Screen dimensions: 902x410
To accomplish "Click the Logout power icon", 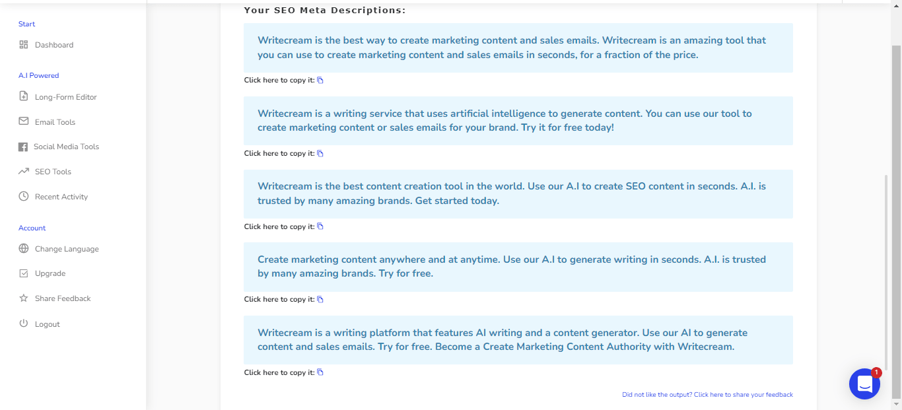I will point(24,324).
